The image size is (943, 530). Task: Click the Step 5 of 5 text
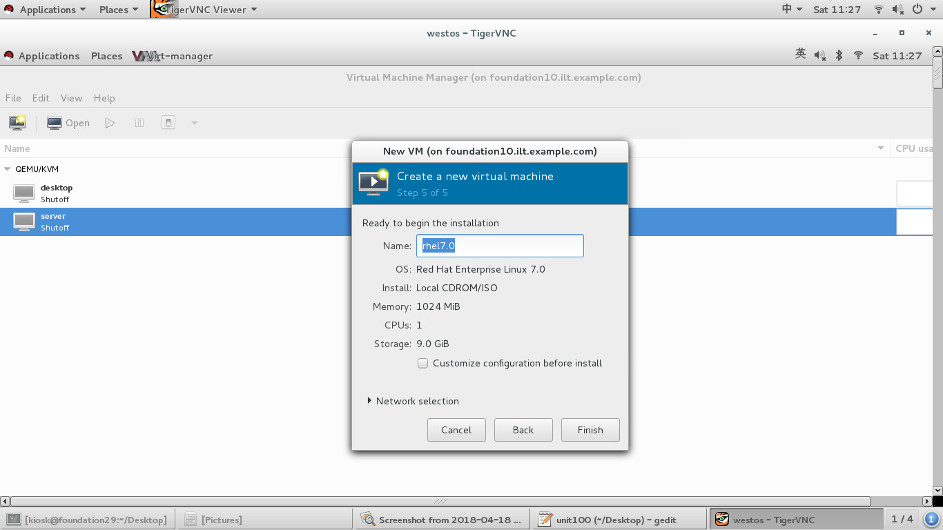pyautogui.click(x=422, y=193)
